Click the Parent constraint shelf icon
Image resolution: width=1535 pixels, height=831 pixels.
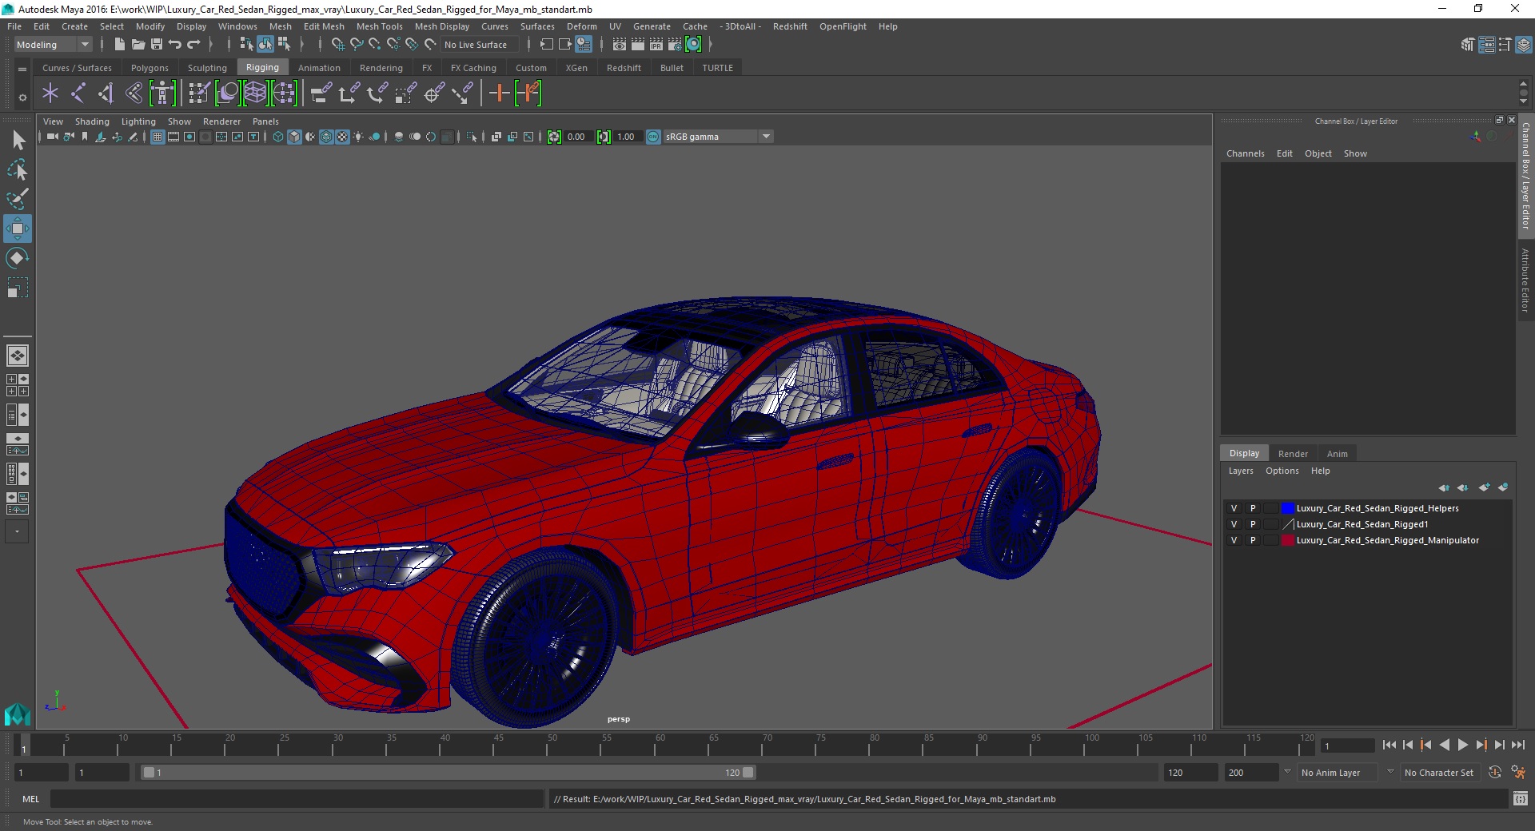[x=321, y=93]
